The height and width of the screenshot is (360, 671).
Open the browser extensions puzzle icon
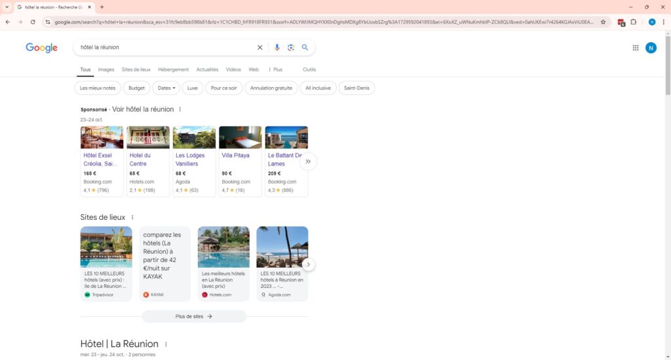[x=634, y=22]
